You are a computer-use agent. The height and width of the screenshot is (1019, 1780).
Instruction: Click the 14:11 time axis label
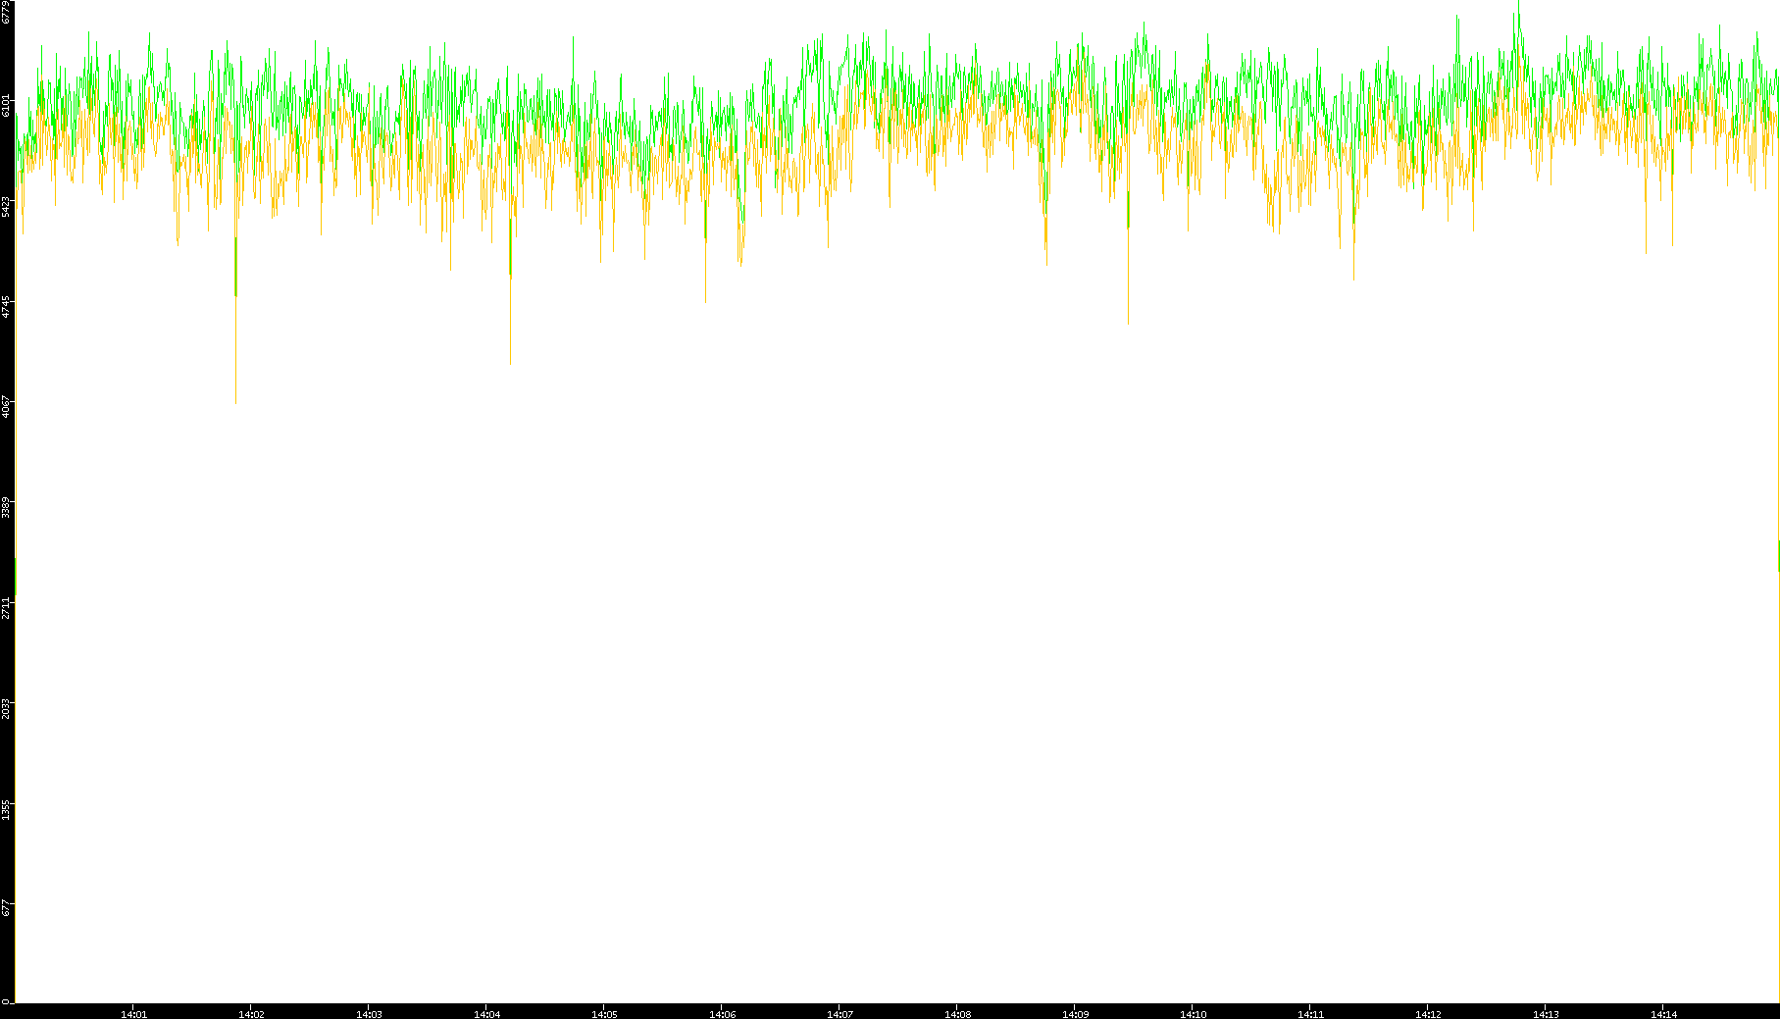(x=1310, y=1013)
